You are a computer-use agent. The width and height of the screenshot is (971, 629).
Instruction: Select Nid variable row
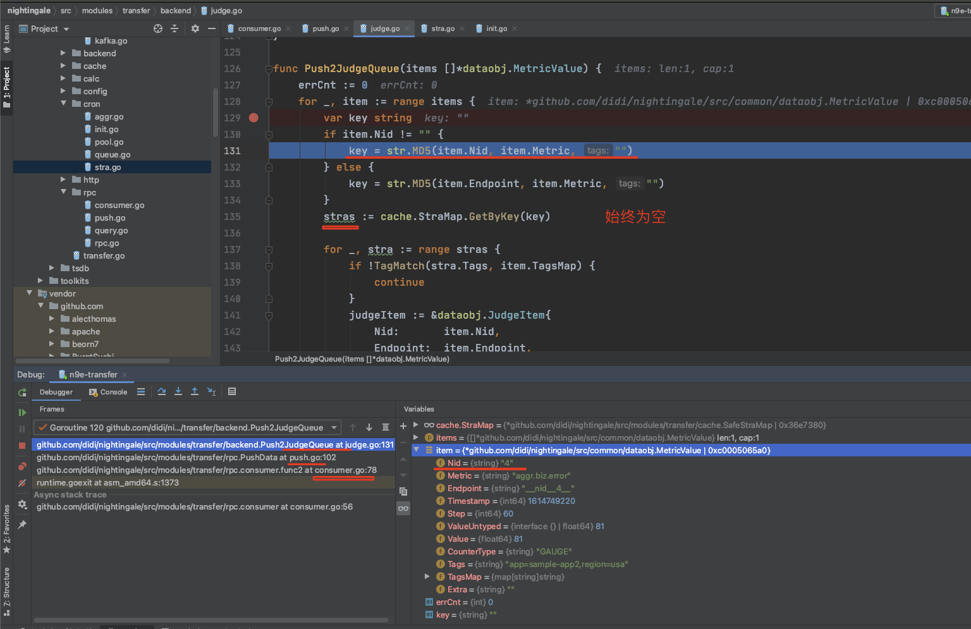(691, 463)
